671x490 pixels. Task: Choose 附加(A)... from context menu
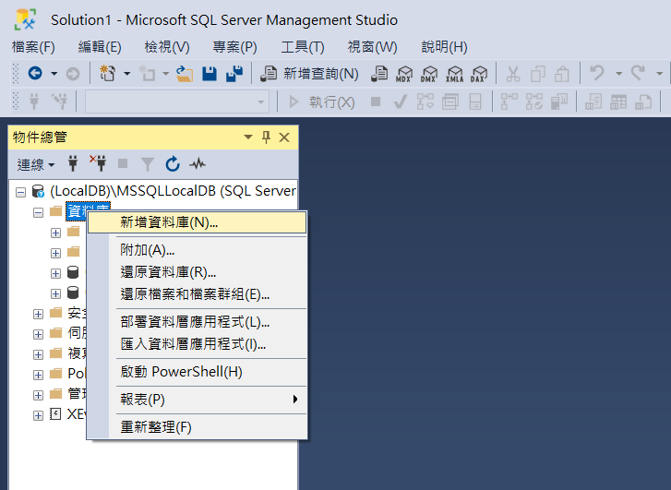coord(198,250)
